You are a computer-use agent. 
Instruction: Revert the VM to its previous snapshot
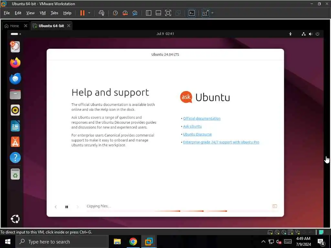click(125, 13)
